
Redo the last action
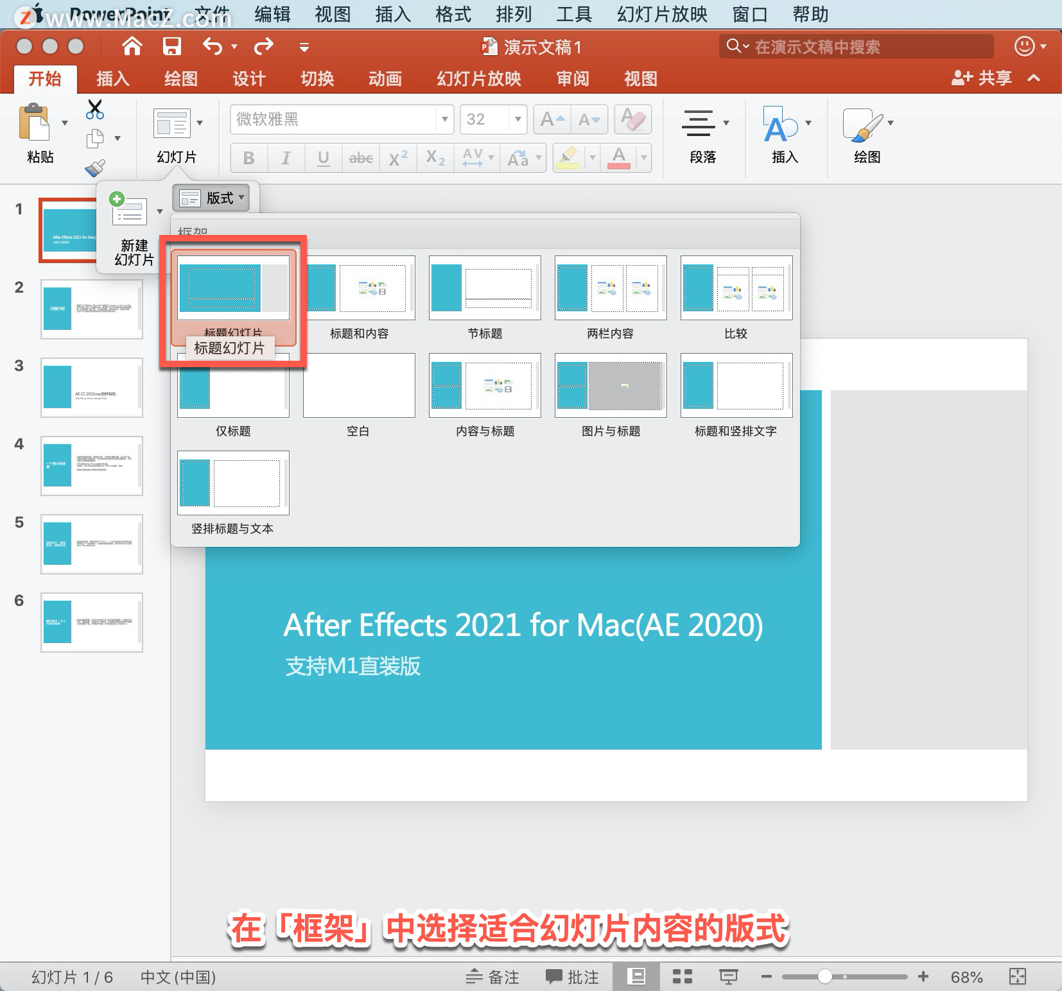click(x=263, y=46)
